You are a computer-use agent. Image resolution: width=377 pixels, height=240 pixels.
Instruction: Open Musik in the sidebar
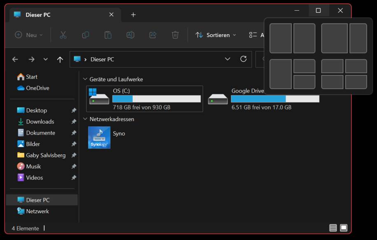[29, 166]
